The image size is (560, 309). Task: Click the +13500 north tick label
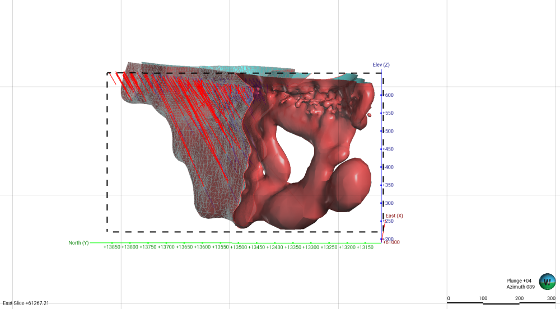(x=239, y=247)
